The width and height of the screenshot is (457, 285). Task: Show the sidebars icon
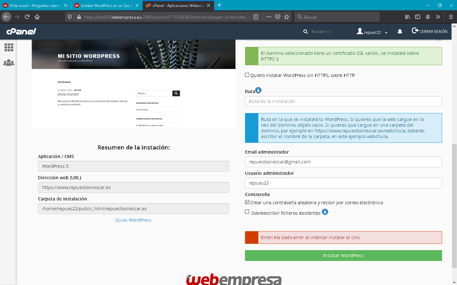pyautogui.click(x=418, y=17)
